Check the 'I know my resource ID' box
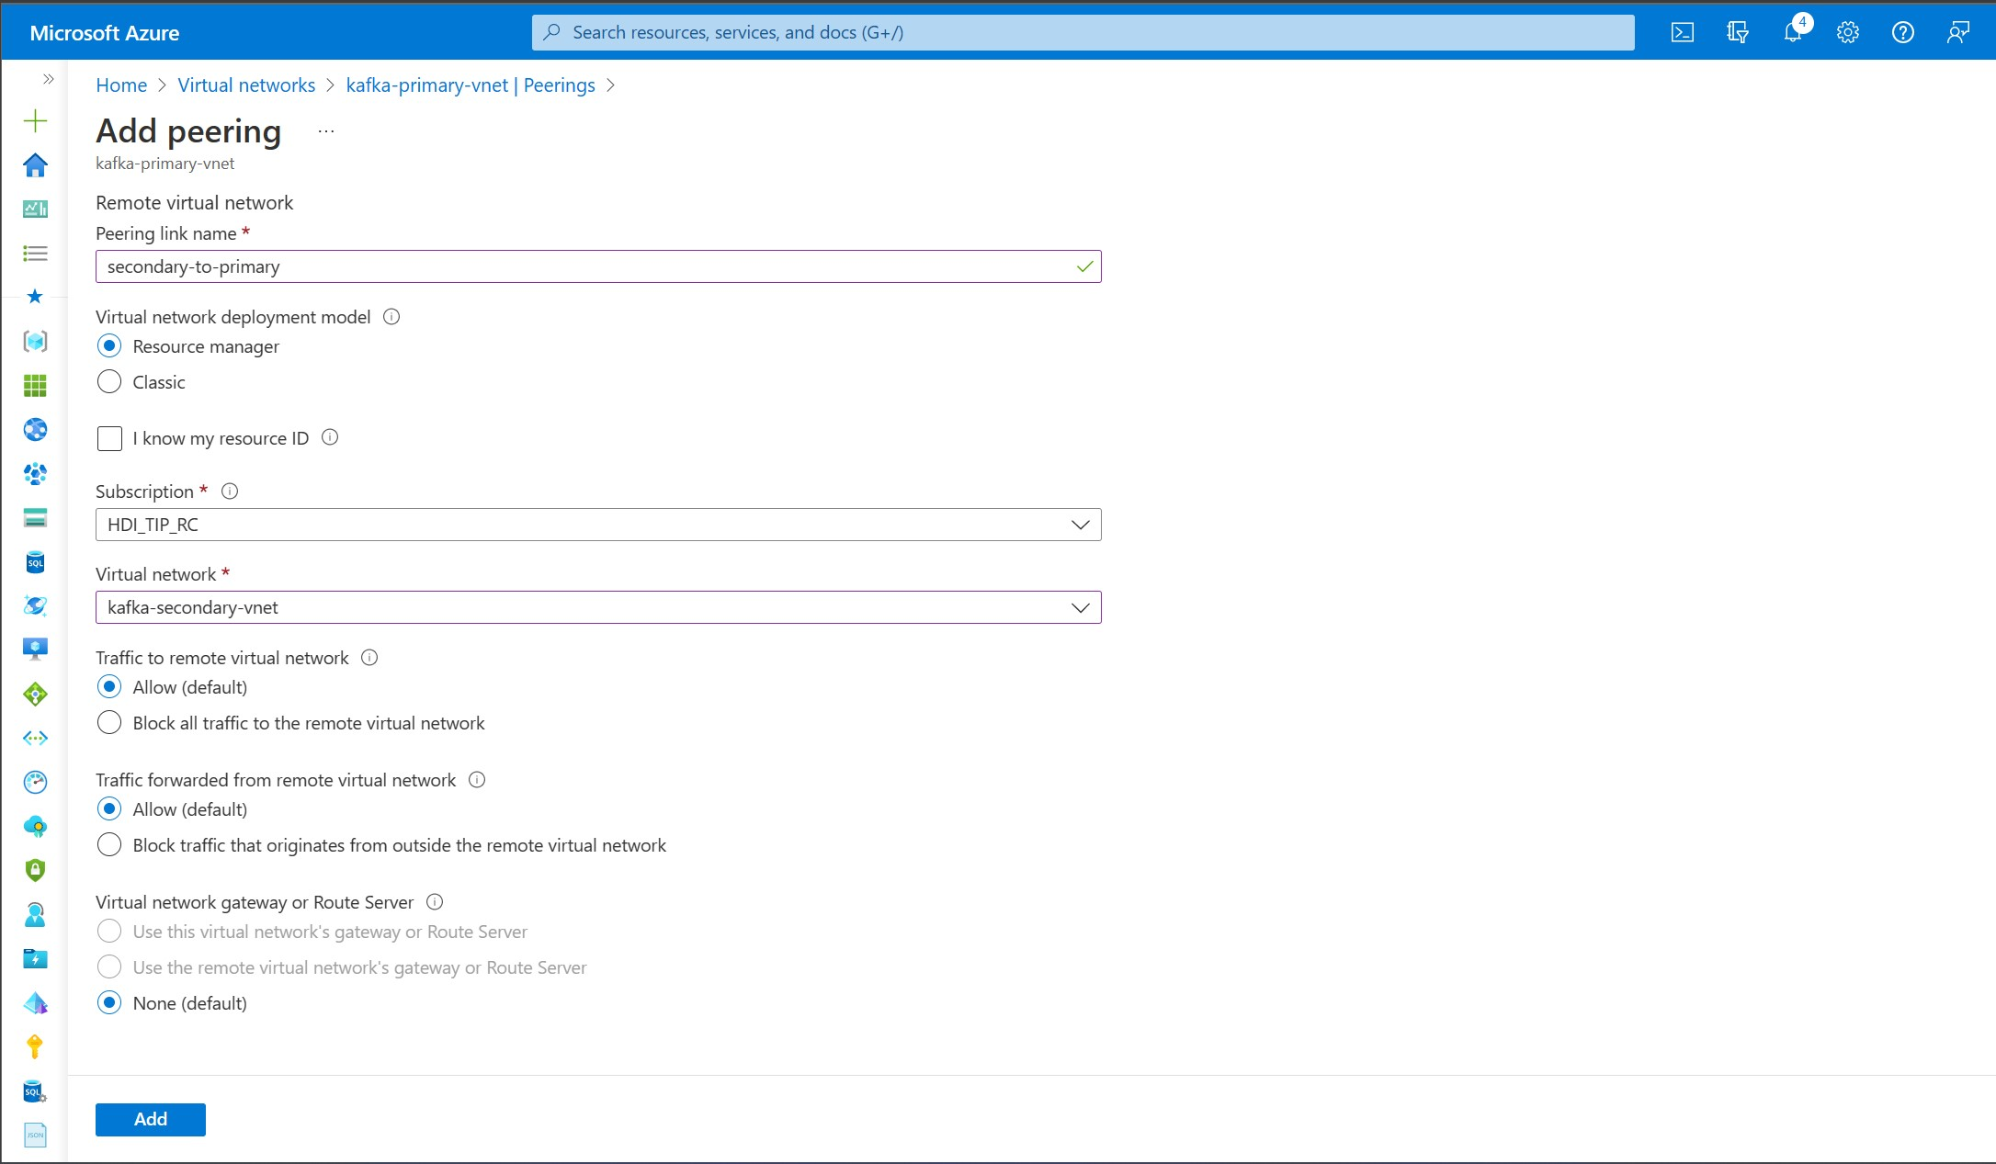The width and height of the screenshot is (1996, 1164). pyautogui.click(x=109, y=438)
